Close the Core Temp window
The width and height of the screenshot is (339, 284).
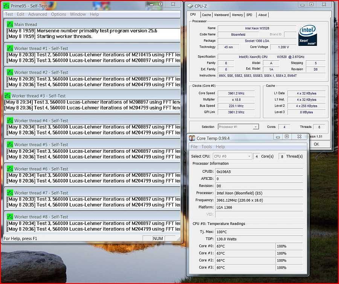299,137
